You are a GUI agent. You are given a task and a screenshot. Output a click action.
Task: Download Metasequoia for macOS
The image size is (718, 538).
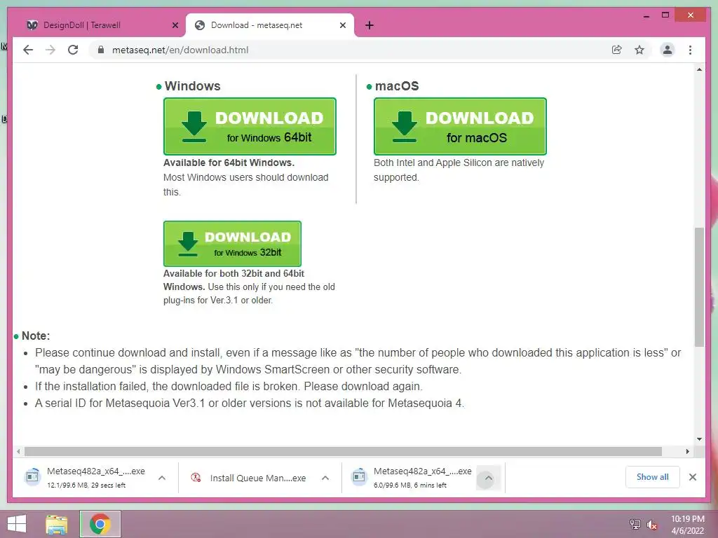pos(460,126)
